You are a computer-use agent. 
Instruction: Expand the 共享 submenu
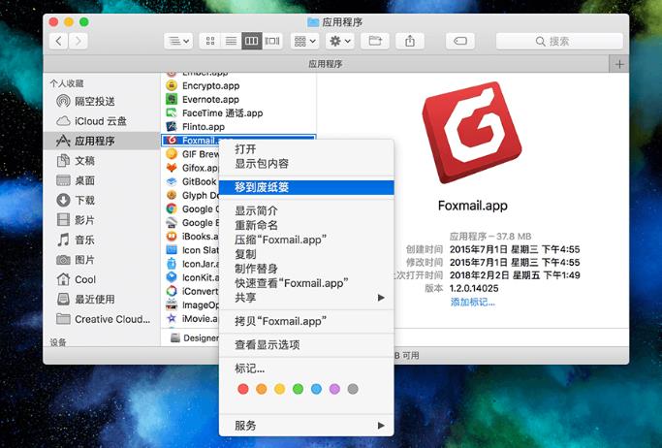(x=306, y=298)
